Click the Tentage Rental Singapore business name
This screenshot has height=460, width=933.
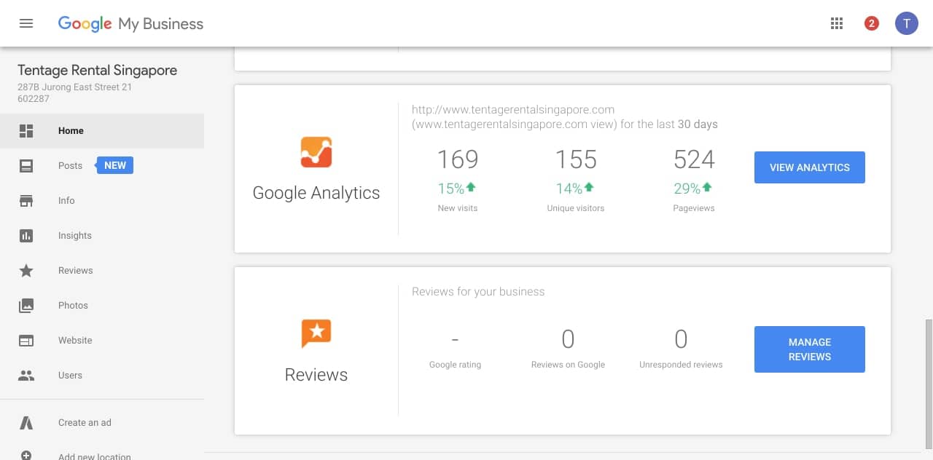pos(98,71)
